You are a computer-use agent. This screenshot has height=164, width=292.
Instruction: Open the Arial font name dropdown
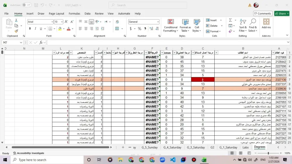tap(52, 22)
